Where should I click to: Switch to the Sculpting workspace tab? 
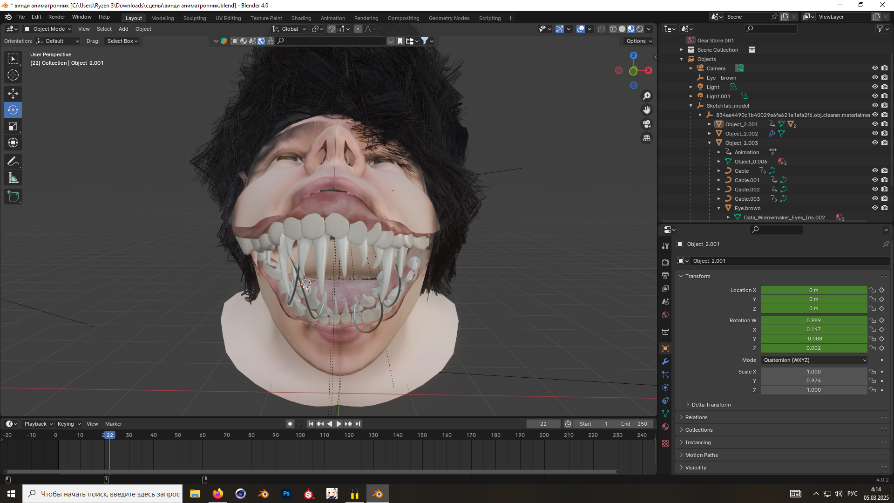(194, 18)
